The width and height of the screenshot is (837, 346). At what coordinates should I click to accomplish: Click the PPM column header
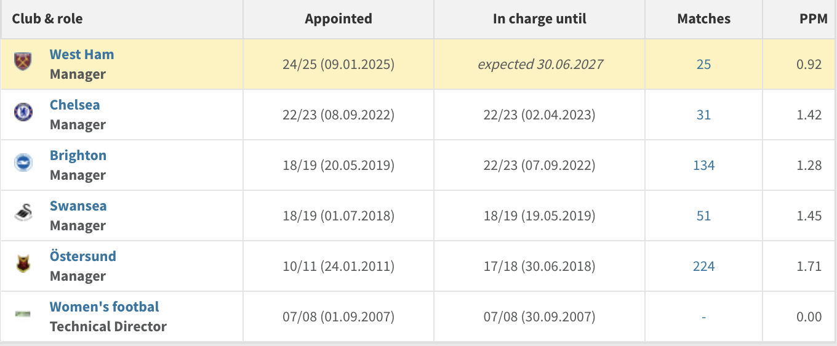tap(809, 19)
